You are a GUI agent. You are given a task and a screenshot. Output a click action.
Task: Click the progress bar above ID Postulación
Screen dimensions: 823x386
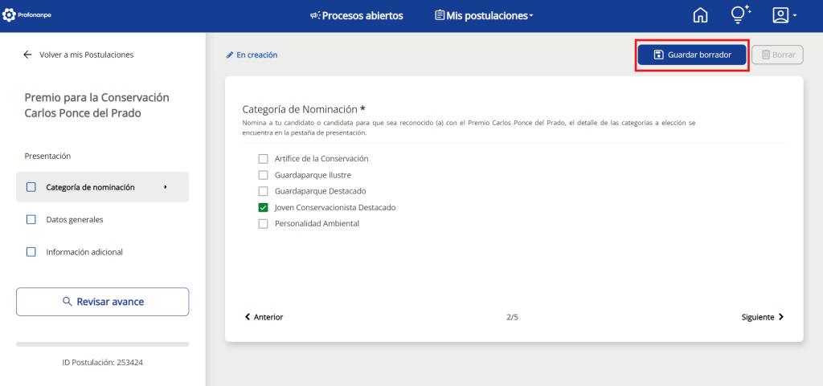[x=102, y=344]
